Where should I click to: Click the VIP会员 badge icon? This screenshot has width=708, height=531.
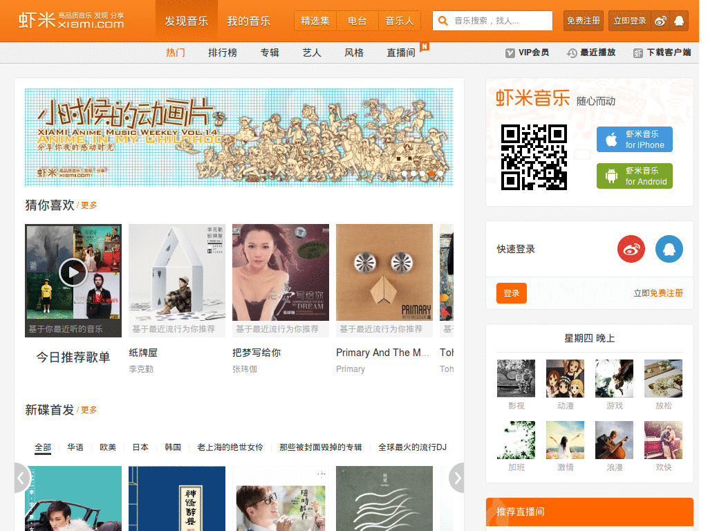coord(510,53)
